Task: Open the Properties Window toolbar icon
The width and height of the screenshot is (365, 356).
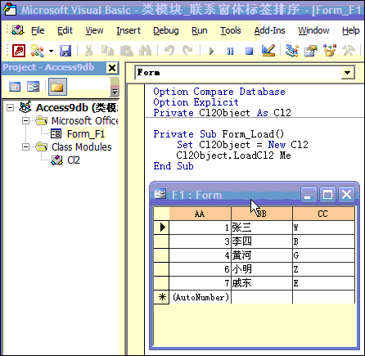Action: tap(311, 51)
